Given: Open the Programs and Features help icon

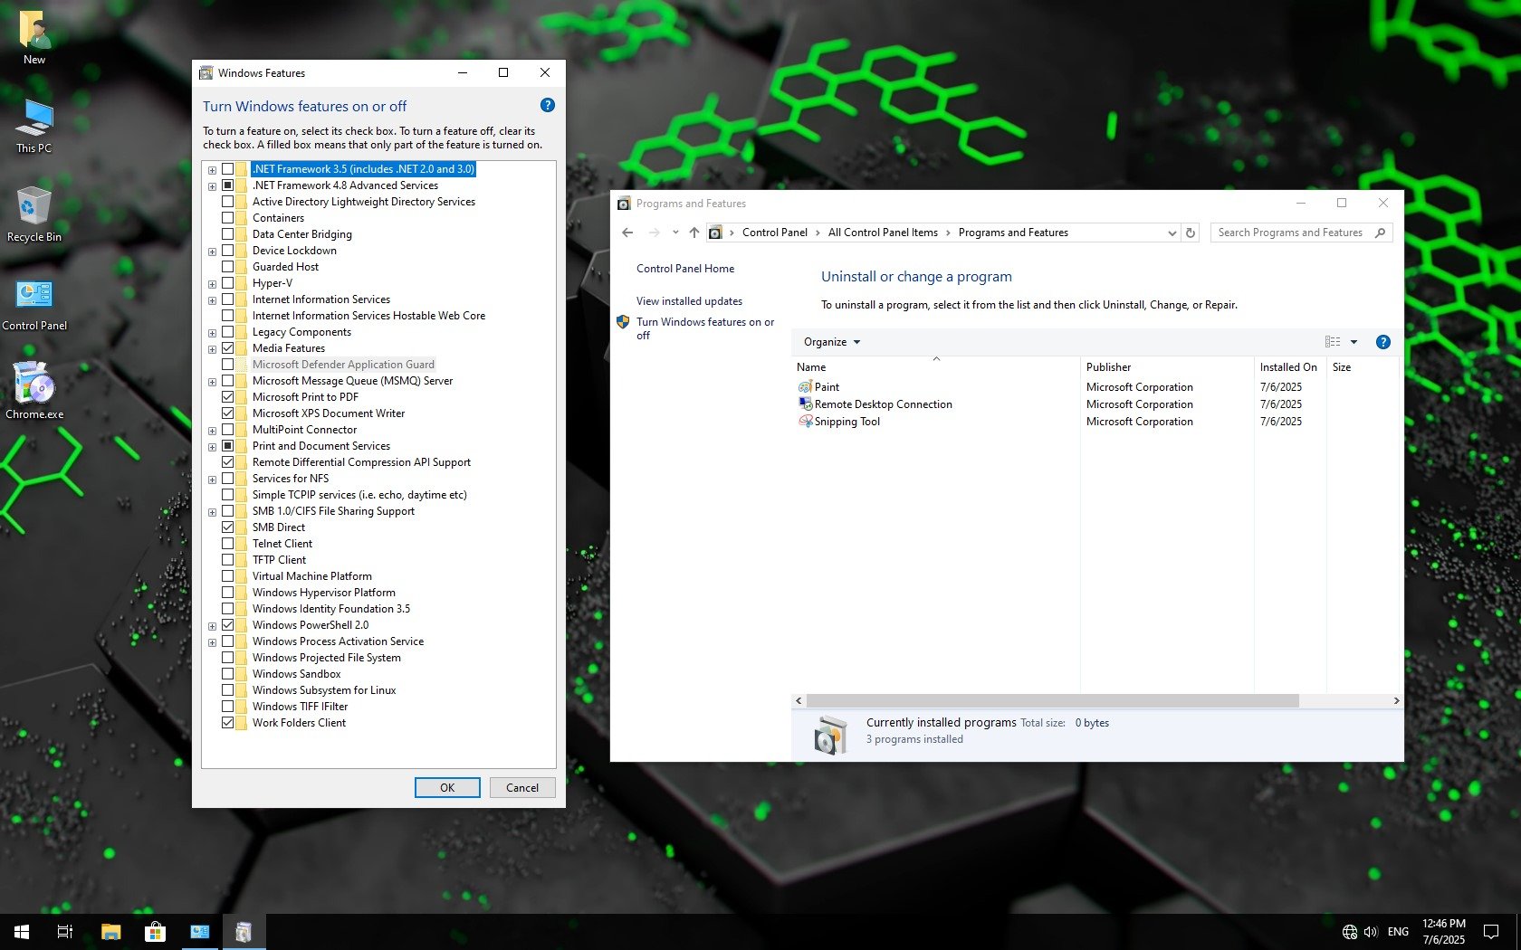Looking at the screenshot, I should point(1382,342).
